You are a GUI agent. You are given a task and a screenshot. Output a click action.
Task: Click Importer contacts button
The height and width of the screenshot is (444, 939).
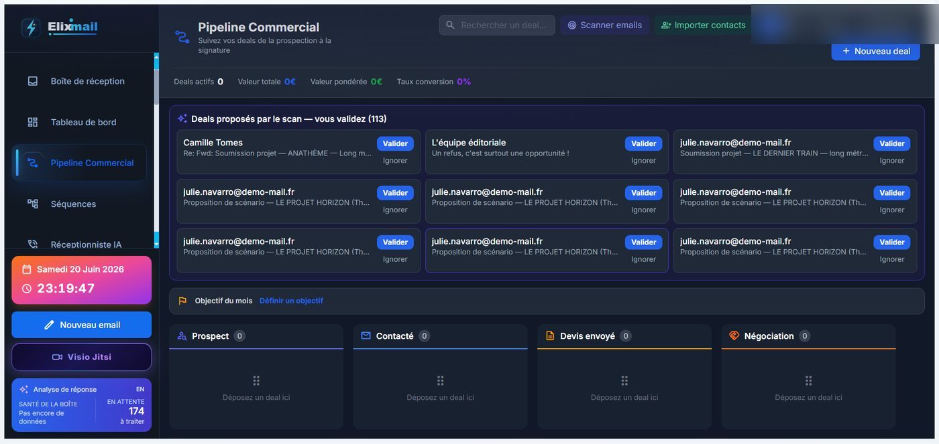703,25
